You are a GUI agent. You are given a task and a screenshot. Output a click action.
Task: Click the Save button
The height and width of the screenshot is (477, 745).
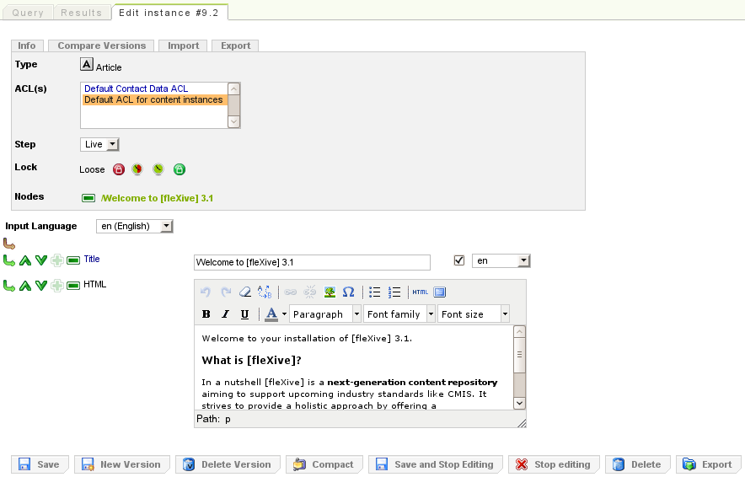click(40, 464)
